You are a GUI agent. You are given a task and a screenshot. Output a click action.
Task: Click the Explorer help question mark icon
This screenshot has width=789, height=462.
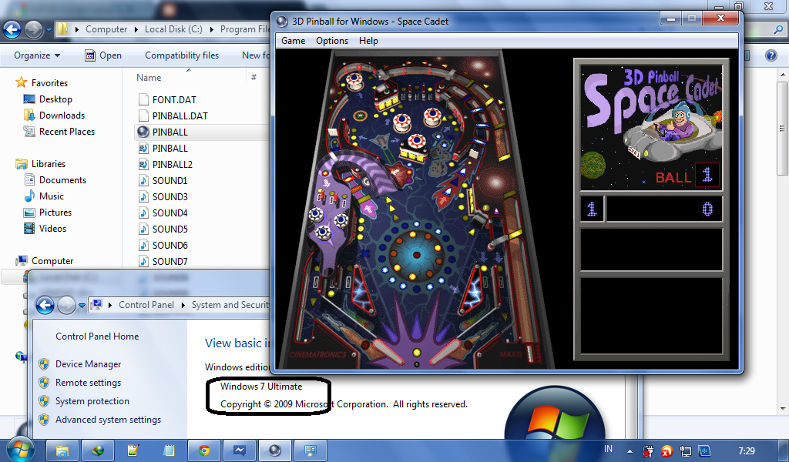coord(771,55)
